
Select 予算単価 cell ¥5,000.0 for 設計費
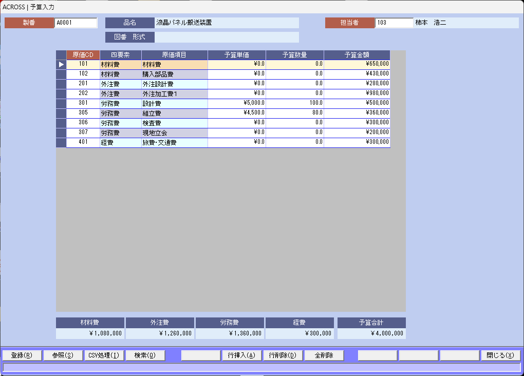pyautogui.click(x=236, y=103)
